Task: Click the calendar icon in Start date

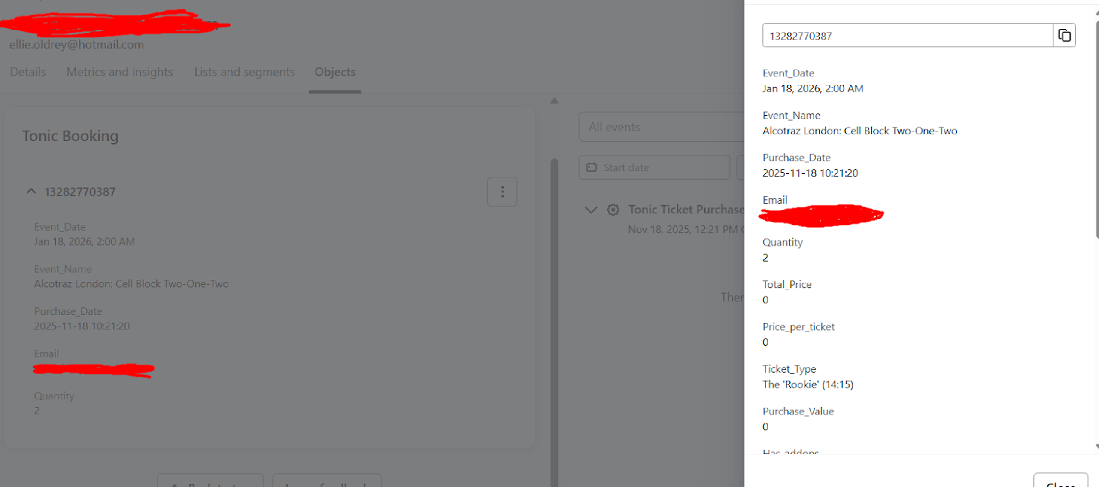Action: click(592, 167)
